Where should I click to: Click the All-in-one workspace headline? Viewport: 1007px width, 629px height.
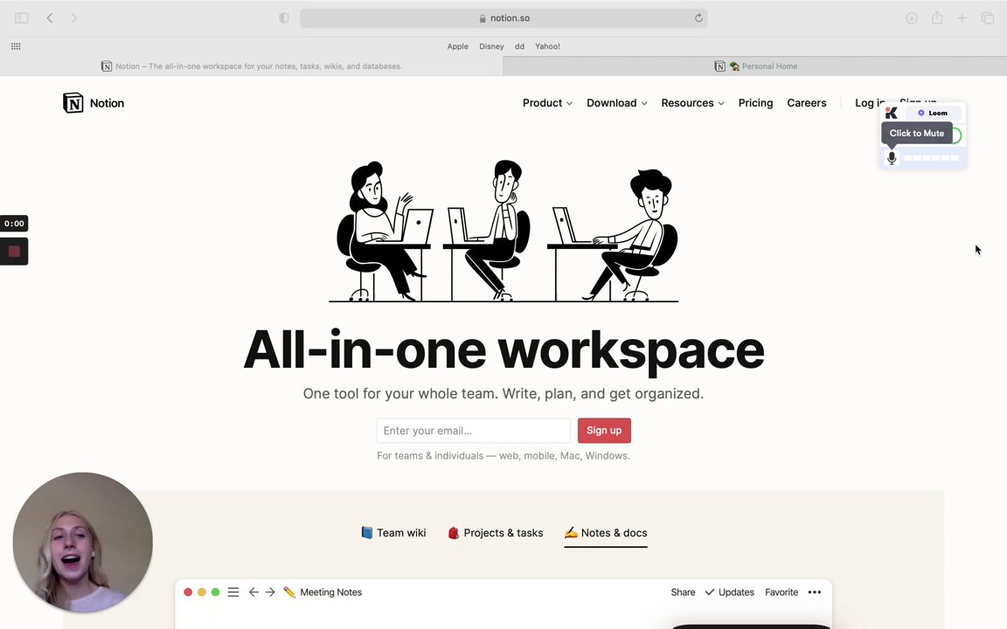503,349
